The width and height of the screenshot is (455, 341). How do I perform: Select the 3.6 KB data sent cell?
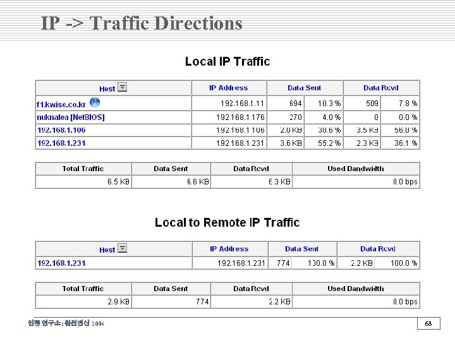click(x=286, y=143)
